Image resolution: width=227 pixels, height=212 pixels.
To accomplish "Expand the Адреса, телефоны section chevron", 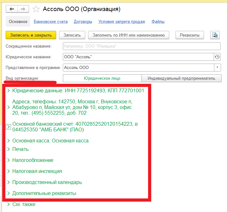I will [x=9, y=107].
